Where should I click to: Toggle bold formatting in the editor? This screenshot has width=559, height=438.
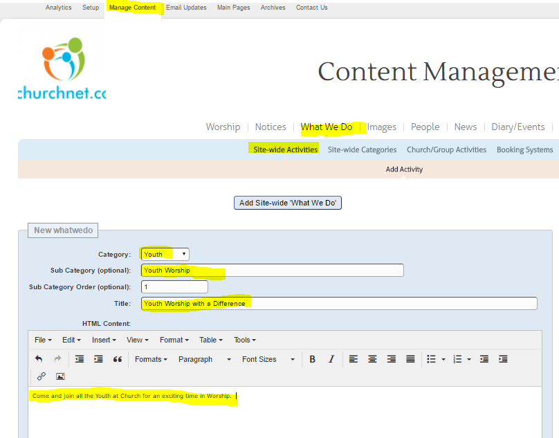click(312, 359)
